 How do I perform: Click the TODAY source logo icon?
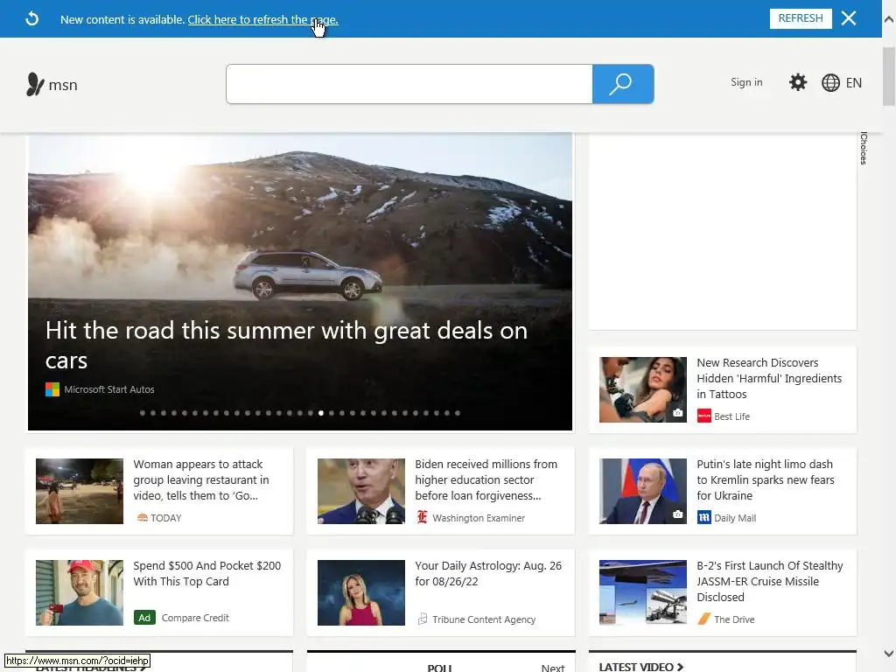[142, 518]
